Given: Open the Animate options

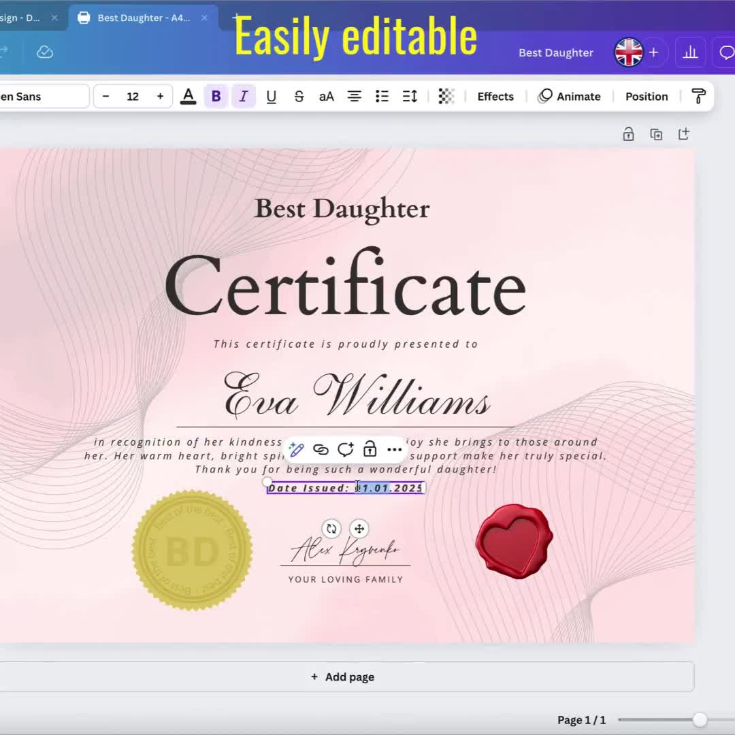Looking at the screenshot, I should coord(569,97).
